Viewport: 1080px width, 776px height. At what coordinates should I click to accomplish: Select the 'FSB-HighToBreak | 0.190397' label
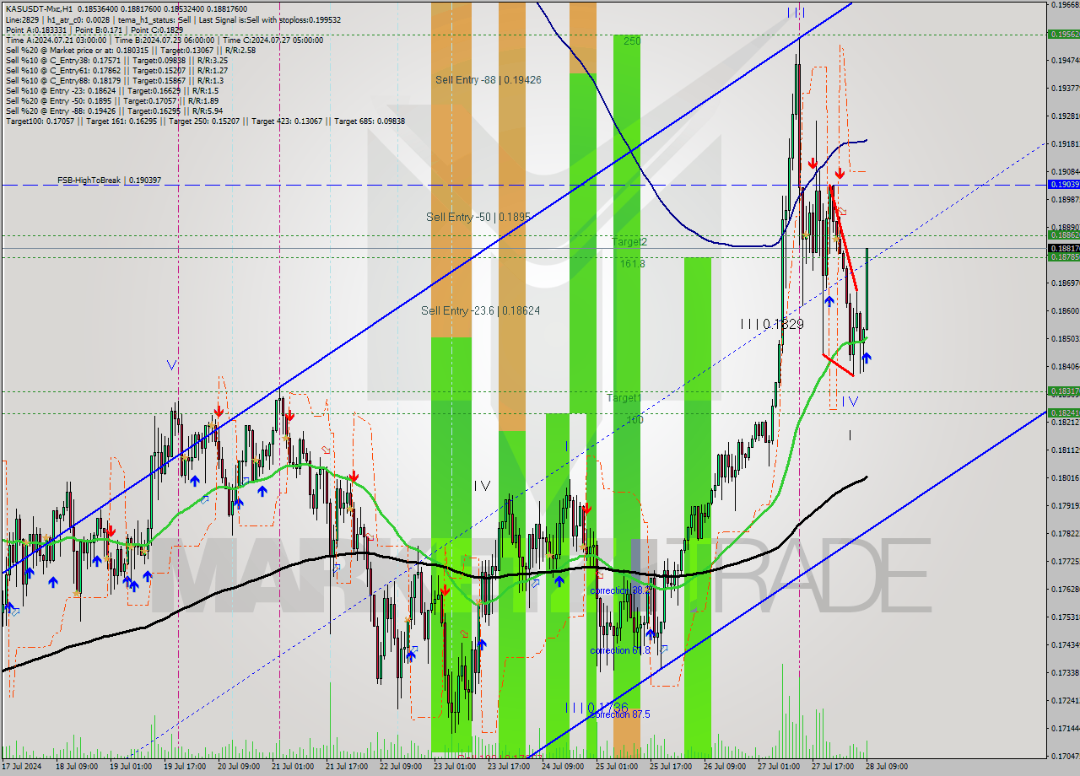click(109, 181)
